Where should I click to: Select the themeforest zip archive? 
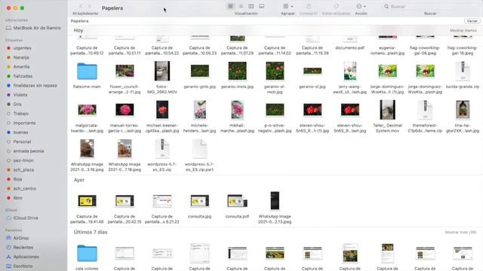425,110
